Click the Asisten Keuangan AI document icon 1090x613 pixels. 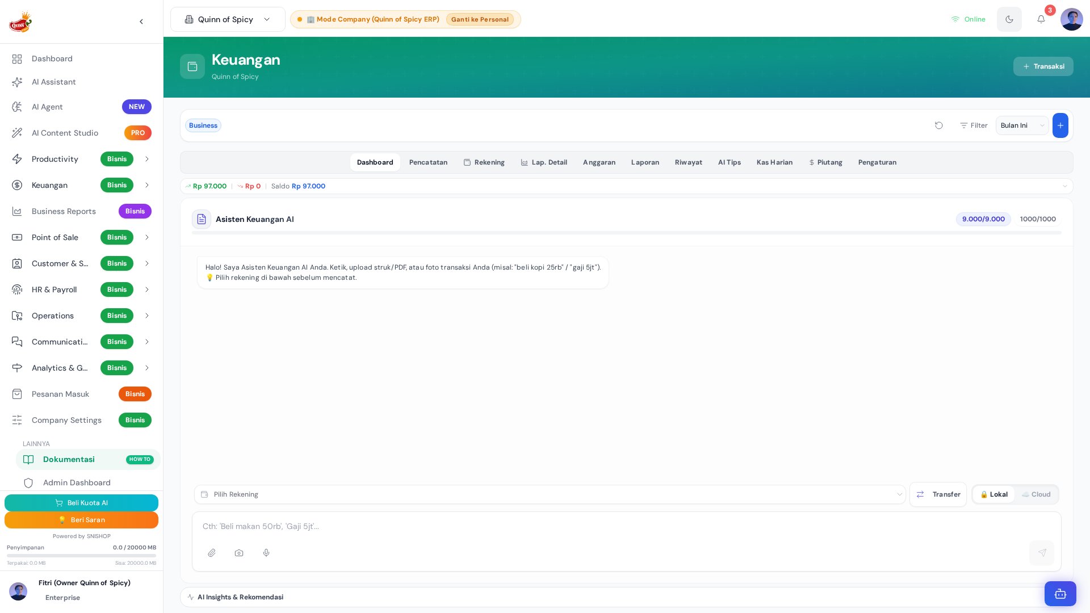click(x=202, y=219)
